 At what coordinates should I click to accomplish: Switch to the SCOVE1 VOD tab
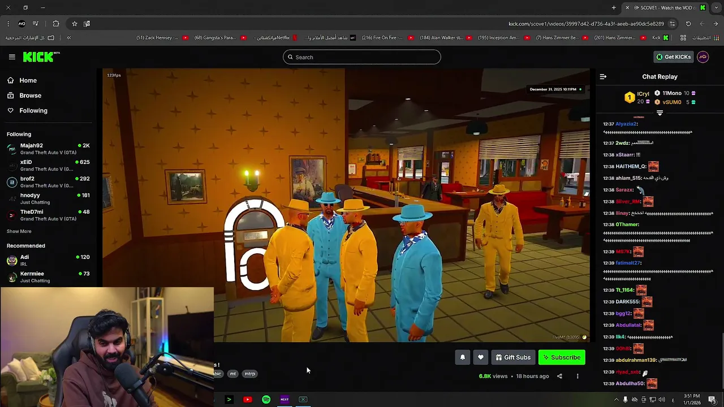pyautogui.click(x=665, y=8)
